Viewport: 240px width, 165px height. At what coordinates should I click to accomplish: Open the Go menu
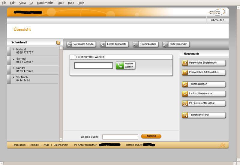click(x=31, y=3)
